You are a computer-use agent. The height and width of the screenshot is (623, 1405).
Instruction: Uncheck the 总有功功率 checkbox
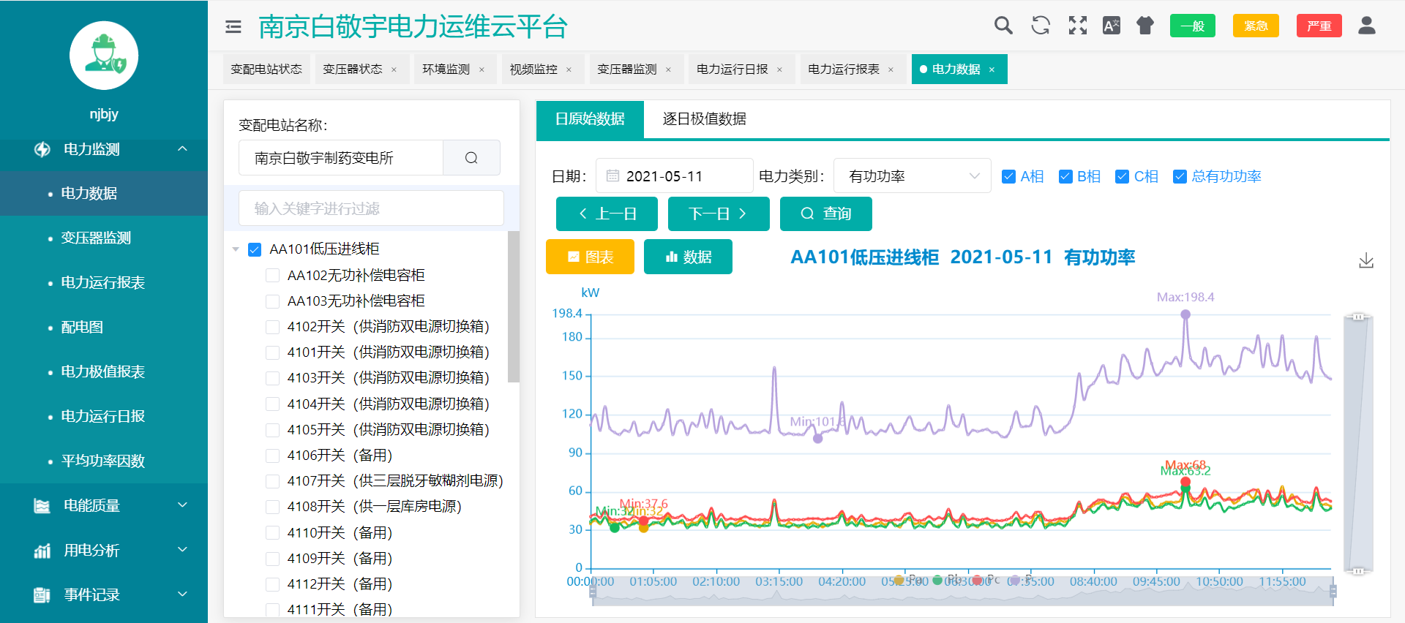pyautogui.click(x=1180, y=177)
